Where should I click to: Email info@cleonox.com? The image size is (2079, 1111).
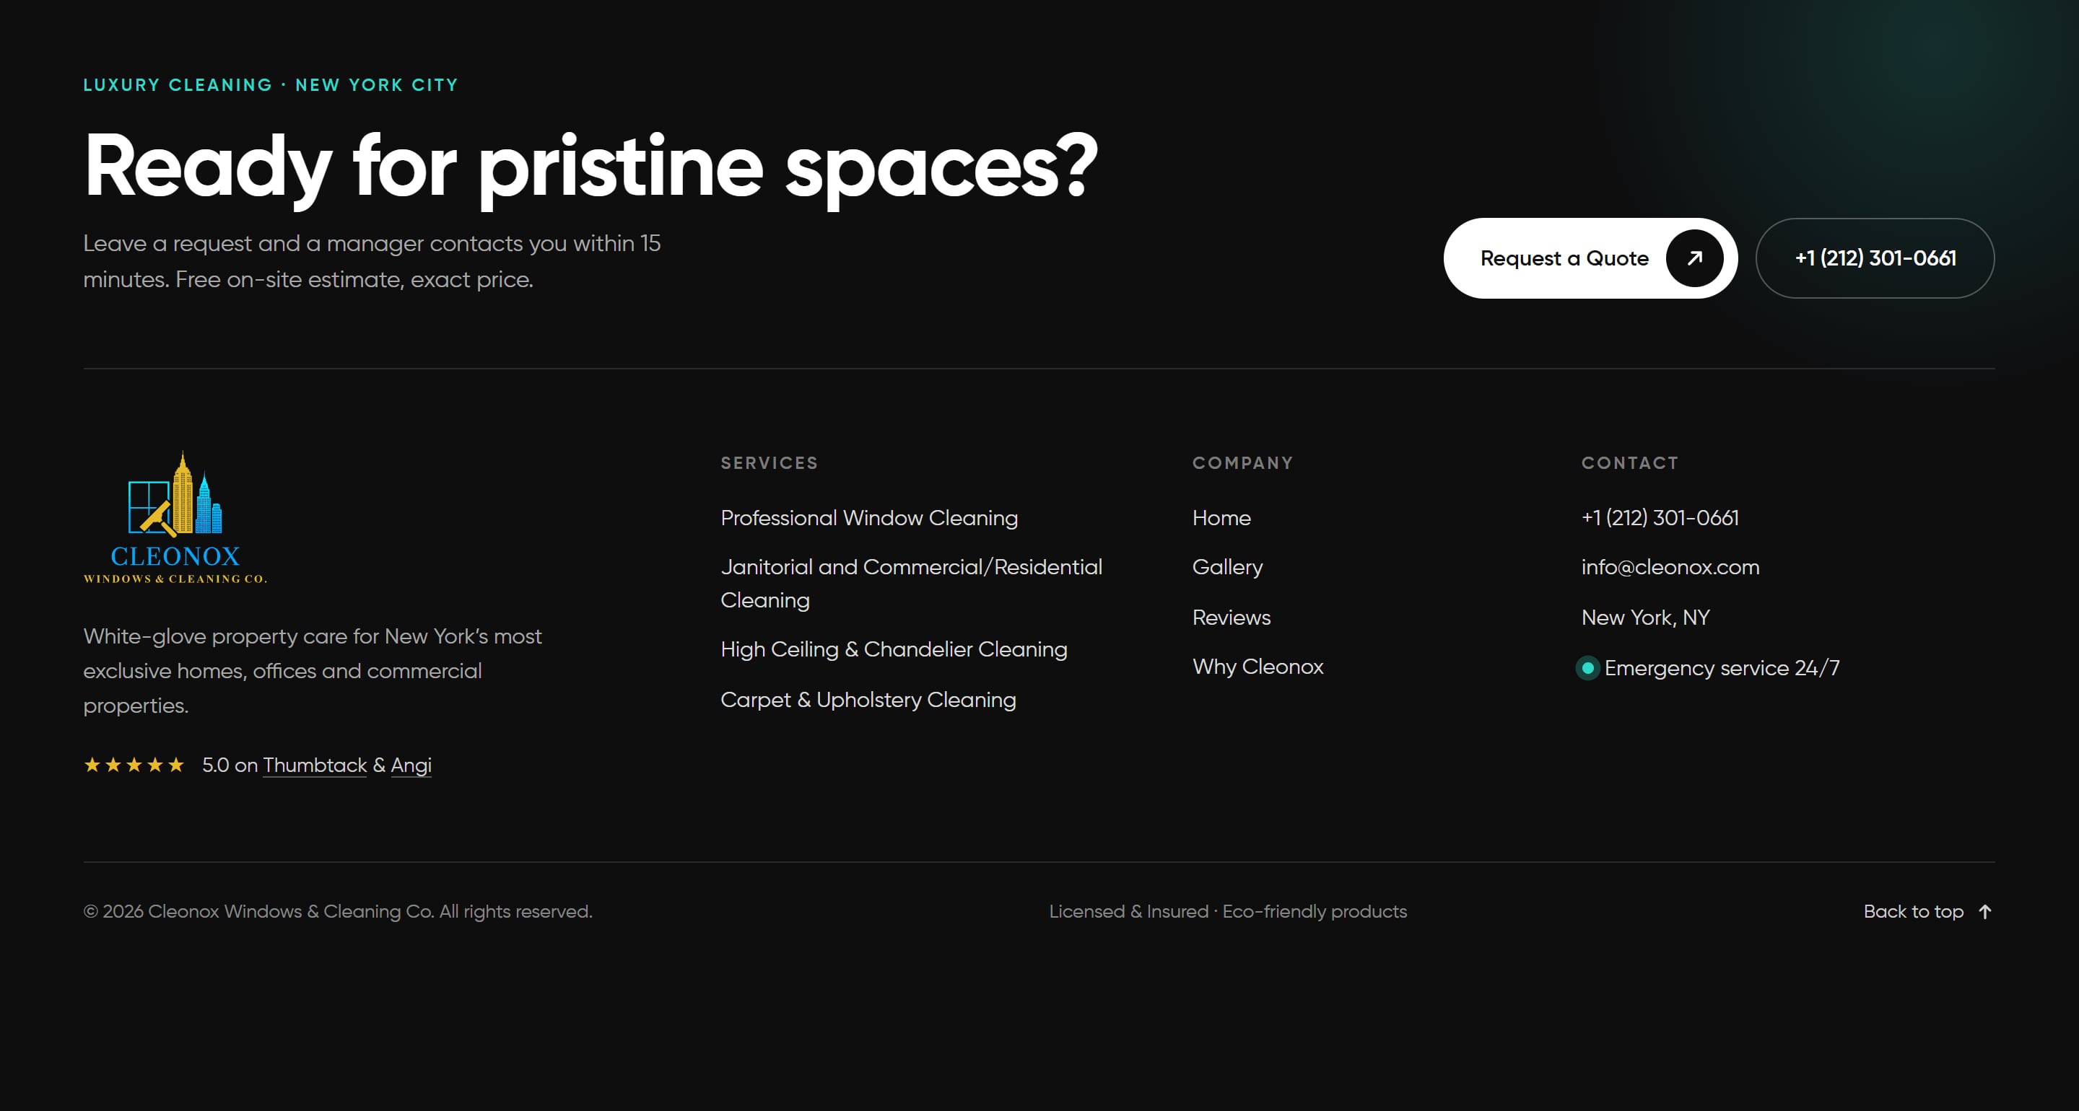pos(1670,567)
